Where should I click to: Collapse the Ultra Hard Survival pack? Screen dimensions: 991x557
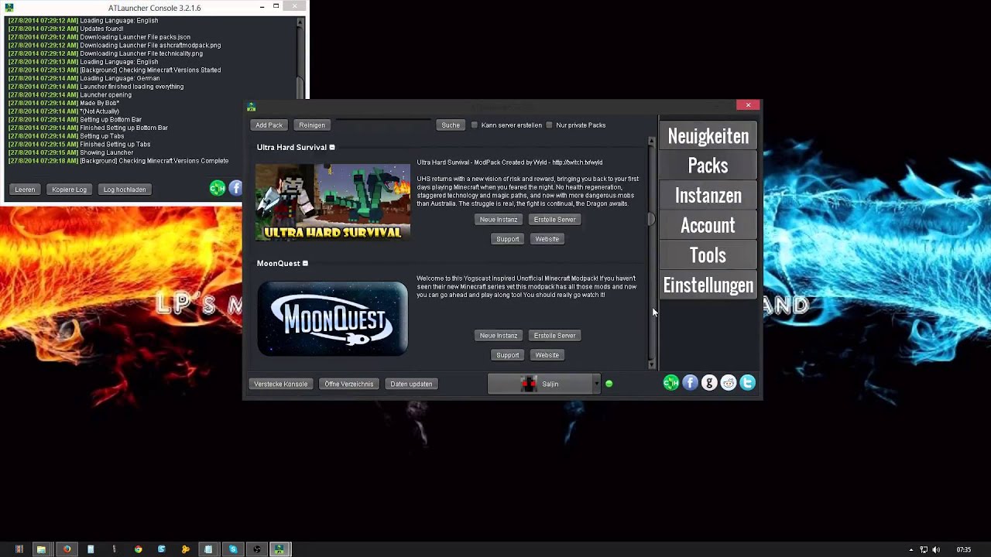tap(332, 147)
